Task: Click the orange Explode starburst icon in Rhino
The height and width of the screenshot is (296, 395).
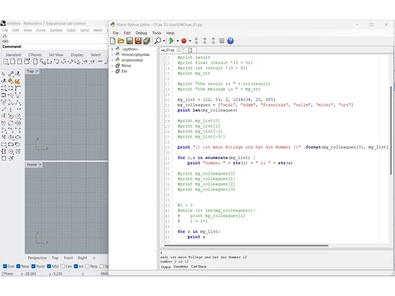Action: pyautogui.click(x=17, y=81)
